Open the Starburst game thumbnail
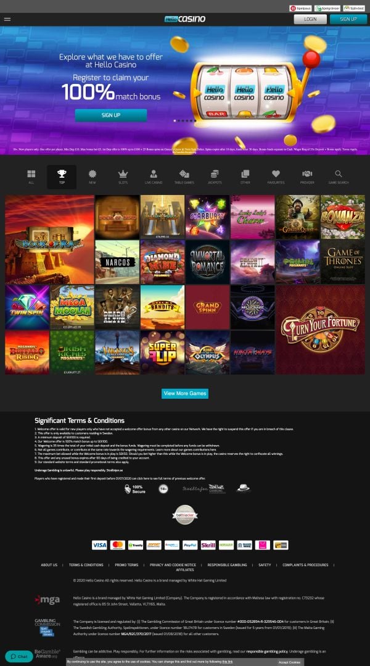Image resolution: width=370 pixels, height=666 pixels. (207, 217)
